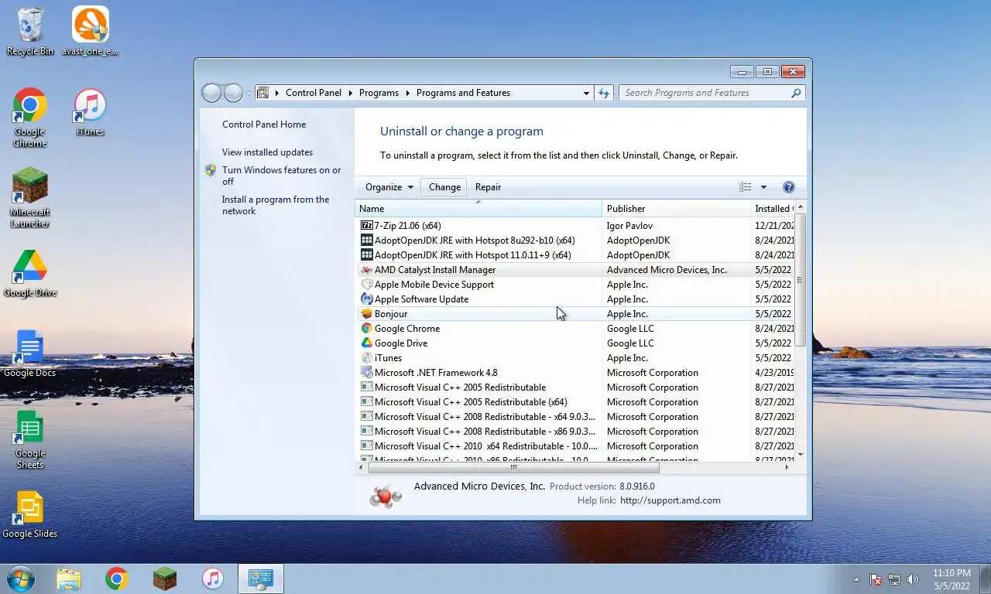Click the horizontal scrollbar thumb
Image resolution: width=991 pixels, height=594 pixels.
513,467
